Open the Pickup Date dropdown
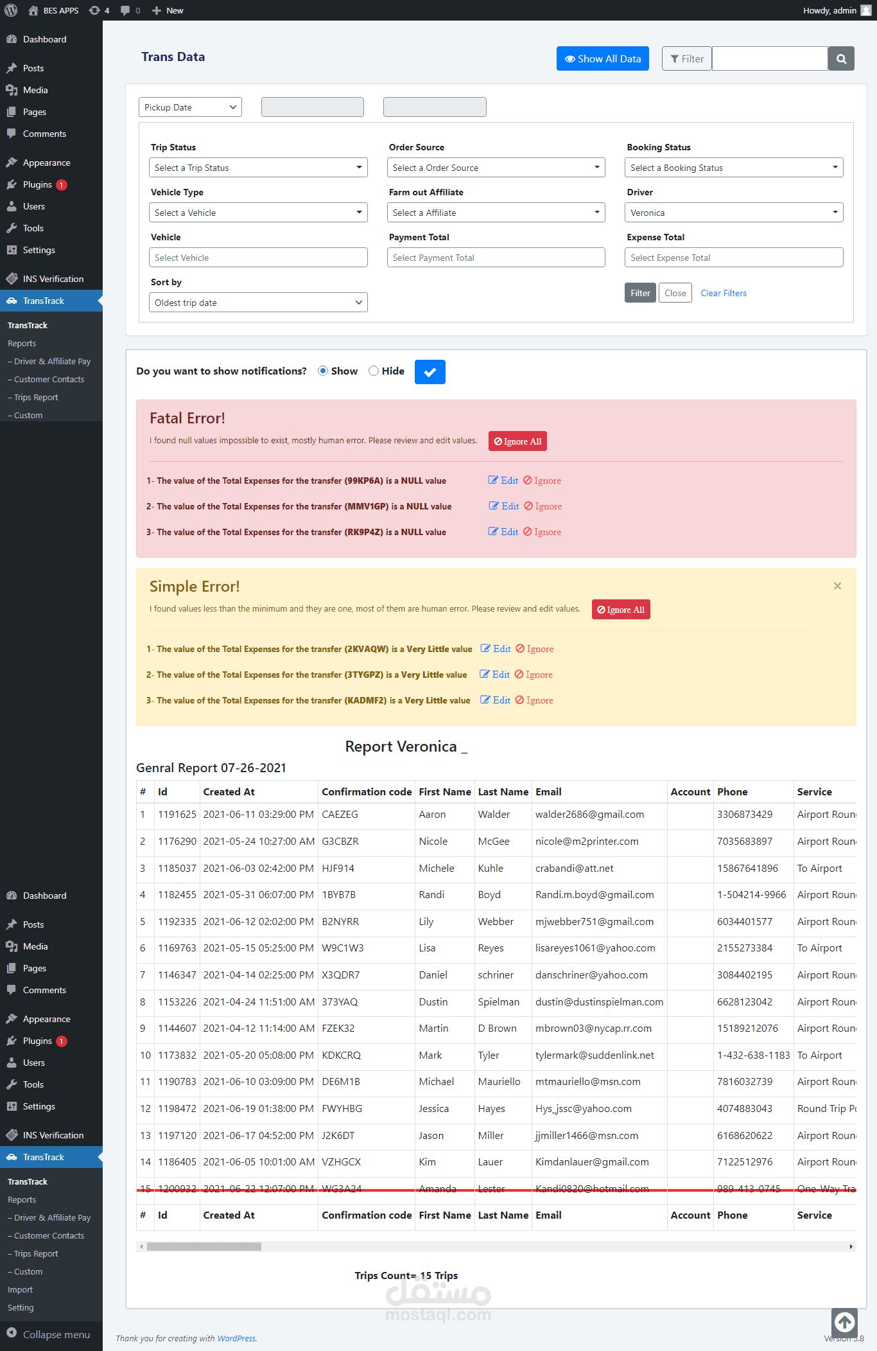The width and height of the screenshot is (877, 1351). 190,107
